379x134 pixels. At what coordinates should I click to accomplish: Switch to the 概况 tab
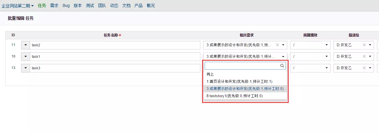[151, 5]
